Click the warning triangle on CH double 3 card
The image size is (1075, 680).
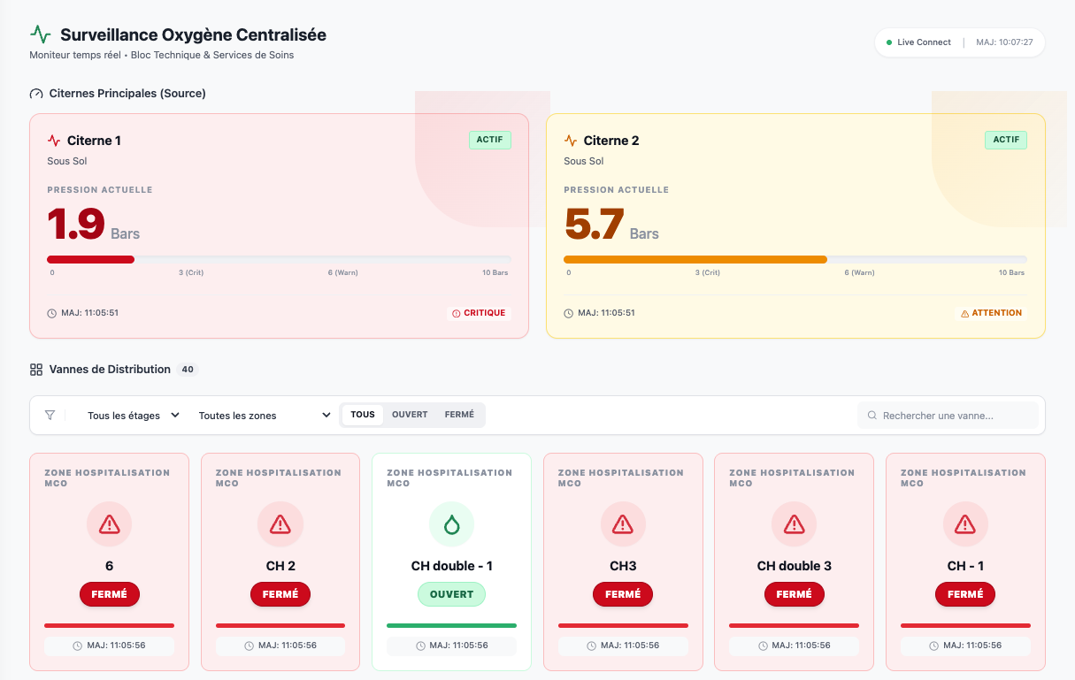[x=794, y=524]
